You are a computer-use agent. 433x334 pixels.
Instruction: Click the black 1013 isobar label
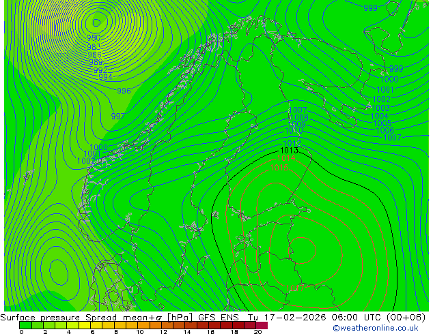(x=289, y=151)
